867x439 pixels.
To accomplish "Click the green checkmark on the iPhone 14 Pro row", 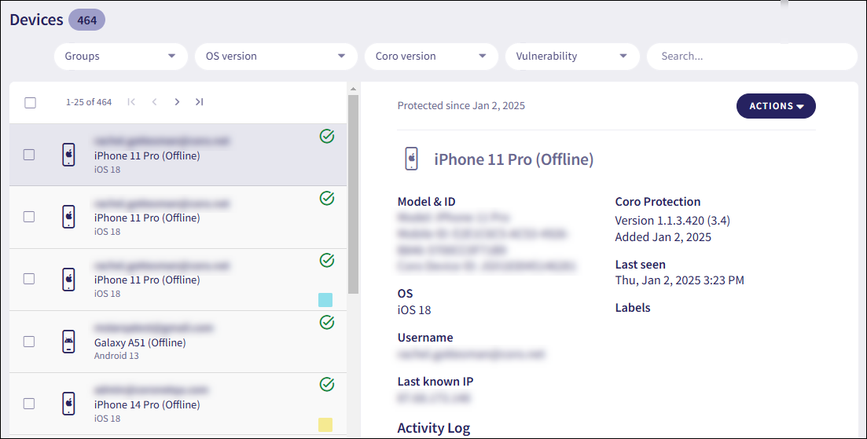I will tap(327, 384).
